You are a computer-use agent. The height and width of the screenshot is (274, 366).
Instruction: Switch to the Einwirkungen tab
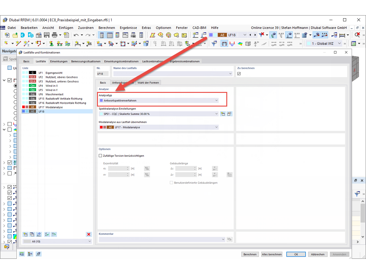pos(59,61)
